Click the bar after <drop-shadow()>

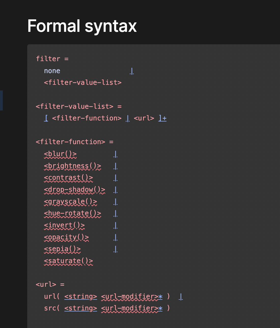115,190
